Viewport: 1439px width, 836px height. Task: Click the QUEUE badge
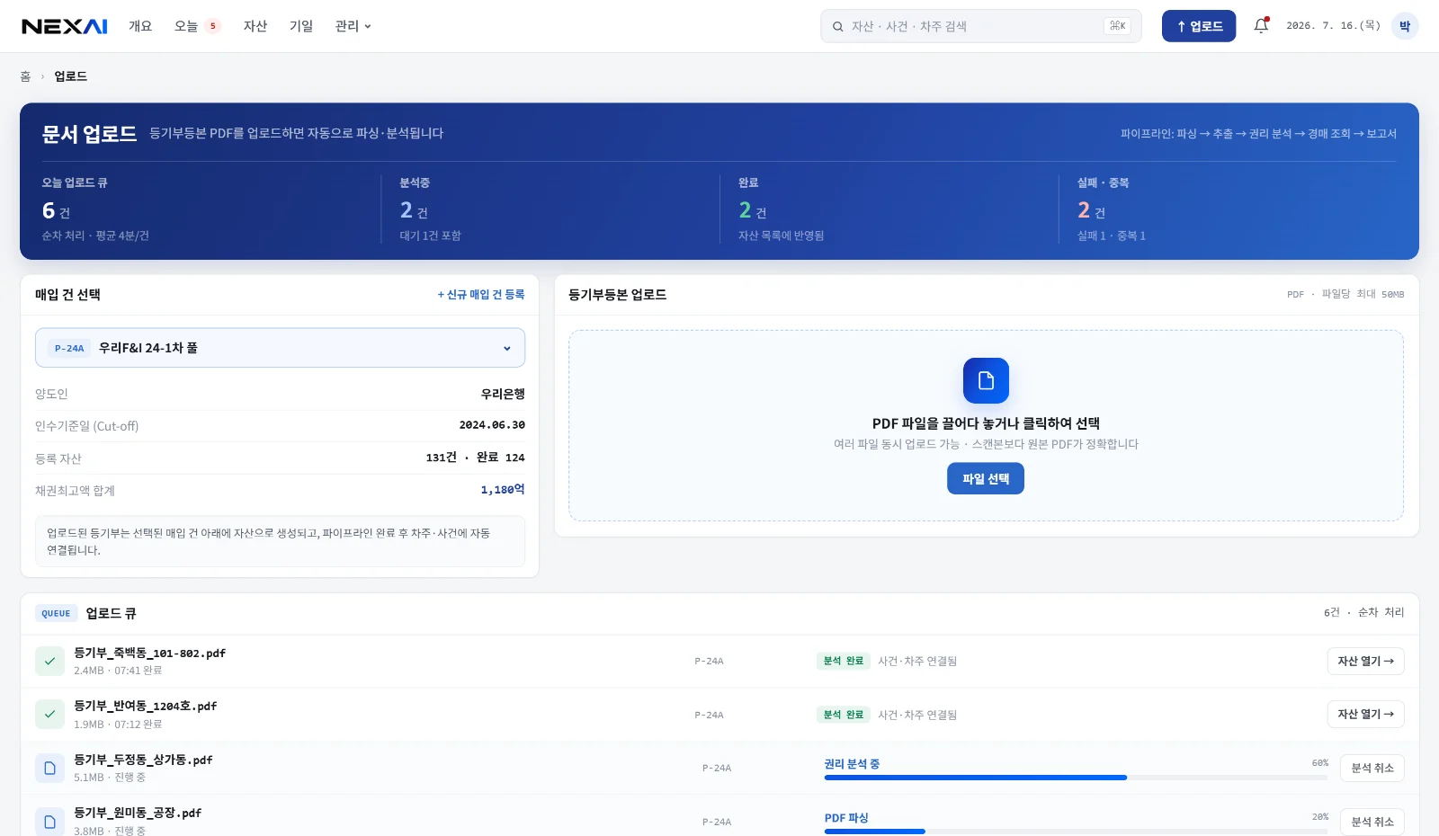pos(56,613)
